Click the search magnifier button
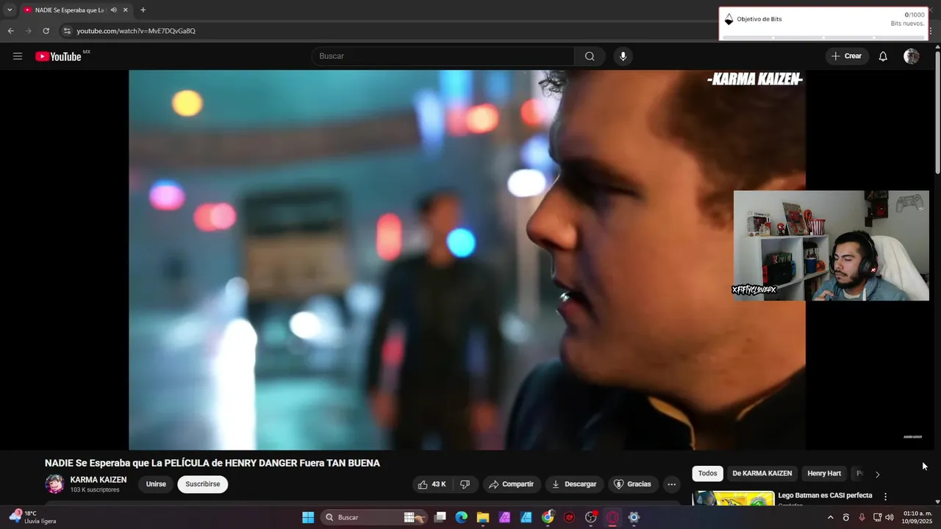 (590, 57)
